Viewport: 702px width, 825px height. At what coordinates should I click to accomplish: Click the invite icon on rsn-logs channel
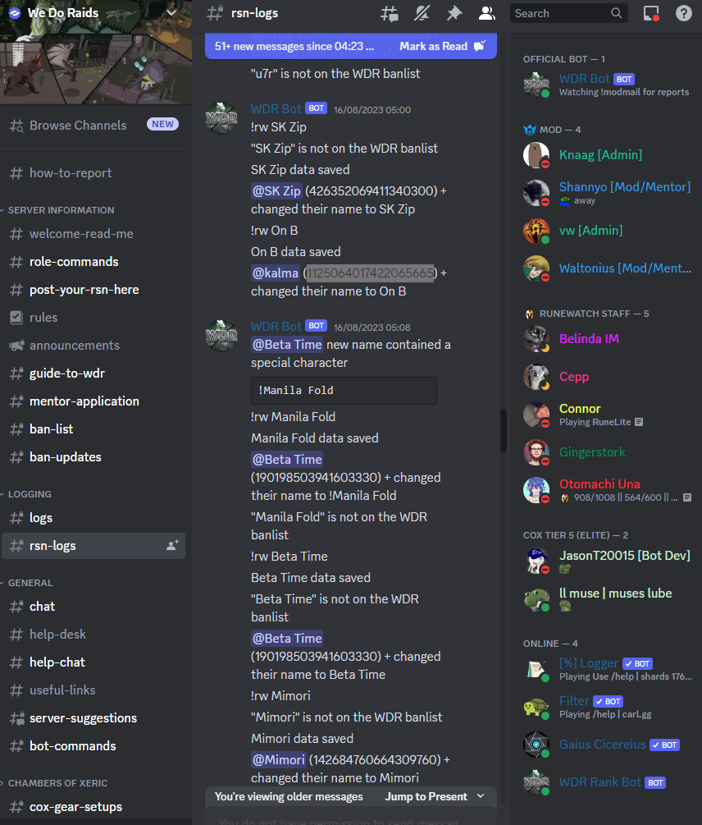click(x=172, y=546)
